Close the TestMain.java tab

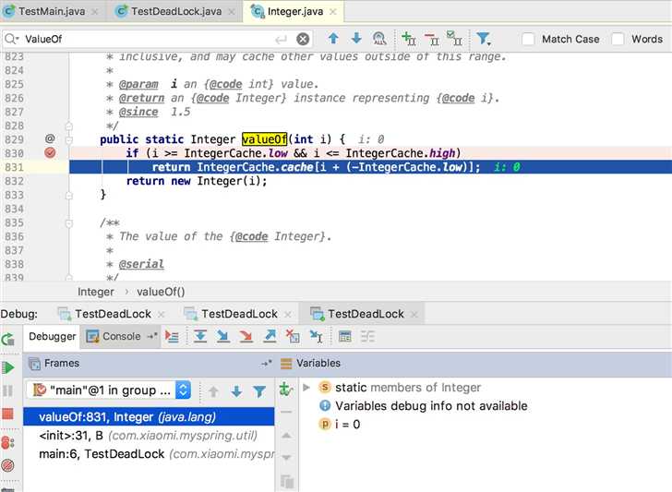pyautogui.click(x=95, y=12)
